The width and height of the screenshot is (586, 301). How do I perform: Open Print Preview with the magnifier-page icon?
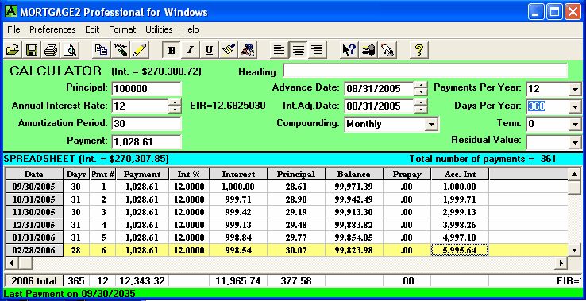click(70, 50)
